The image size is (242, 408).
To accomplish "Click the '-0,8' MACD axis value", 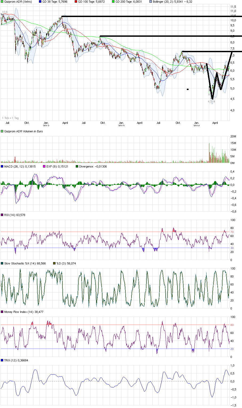I will click(233, 211).
